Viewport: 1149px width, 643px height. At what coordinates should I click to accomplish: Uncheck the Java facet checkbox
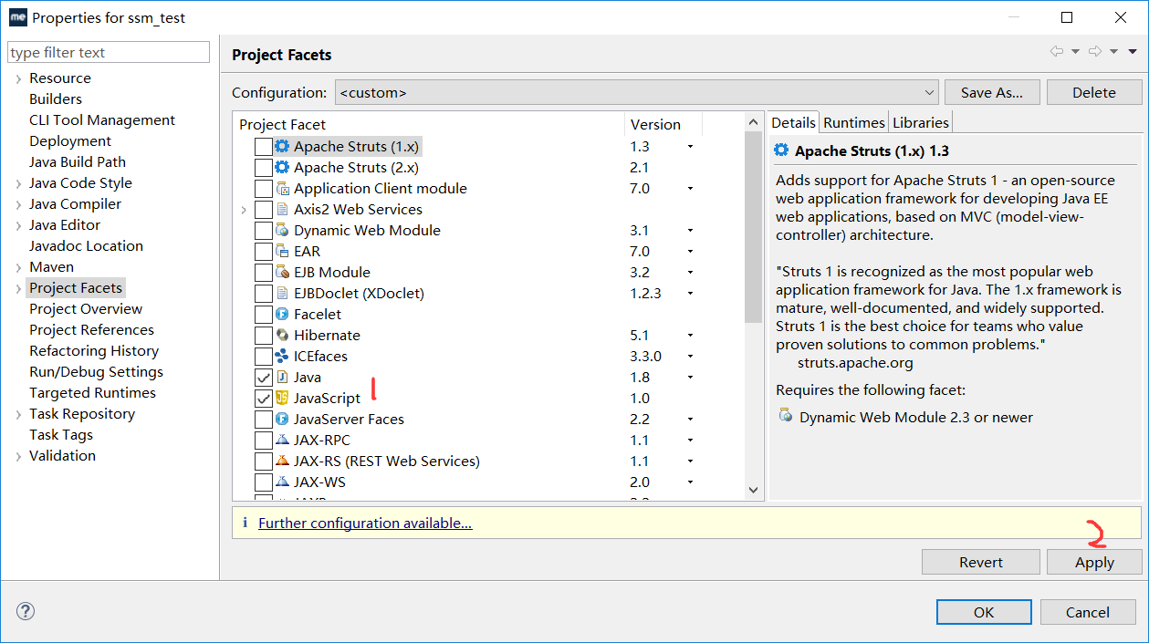pyautogui.click(x=263, y=377)
